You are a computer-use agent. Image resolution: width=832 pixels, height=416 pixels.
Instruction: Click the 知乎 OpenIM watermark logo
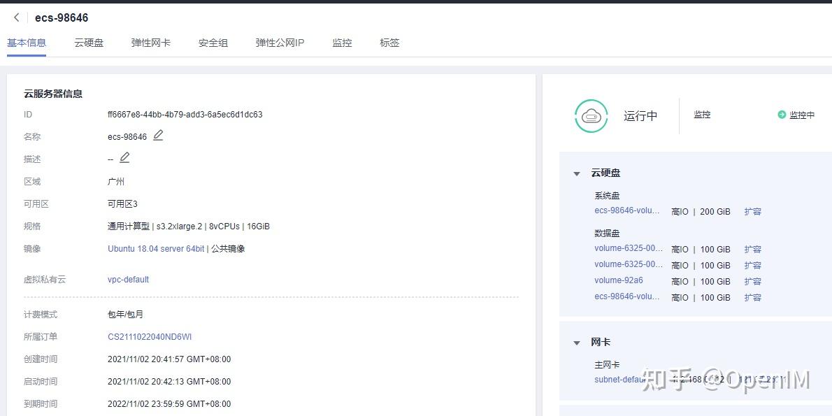pyautogui.click(x=727, y=378)
